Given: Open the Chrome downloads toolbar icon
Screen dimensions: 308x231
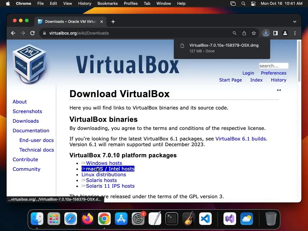Looking at the screenshot, I should pos(266,33).
